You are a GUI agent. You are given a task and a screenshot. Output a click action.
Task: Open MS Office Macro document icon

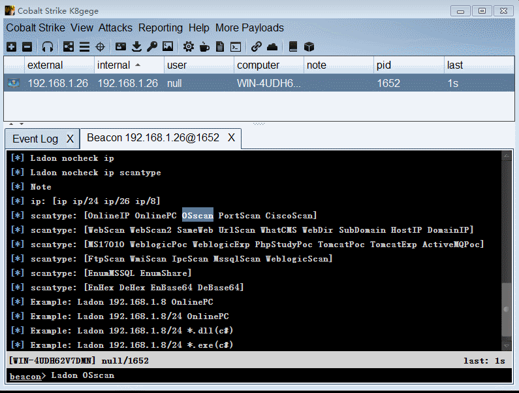[x=220, y=47]
